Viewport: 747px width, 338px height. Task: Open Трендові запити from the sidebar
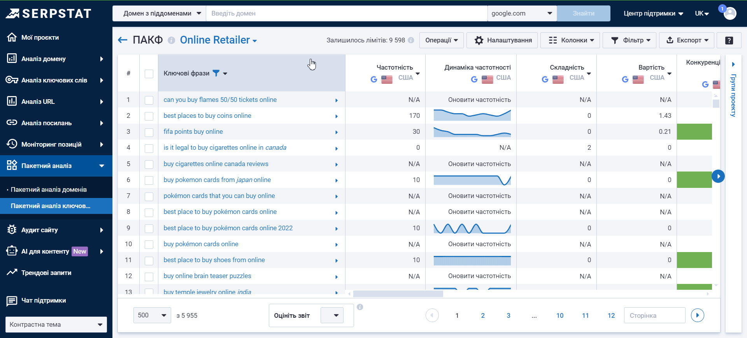46,273
